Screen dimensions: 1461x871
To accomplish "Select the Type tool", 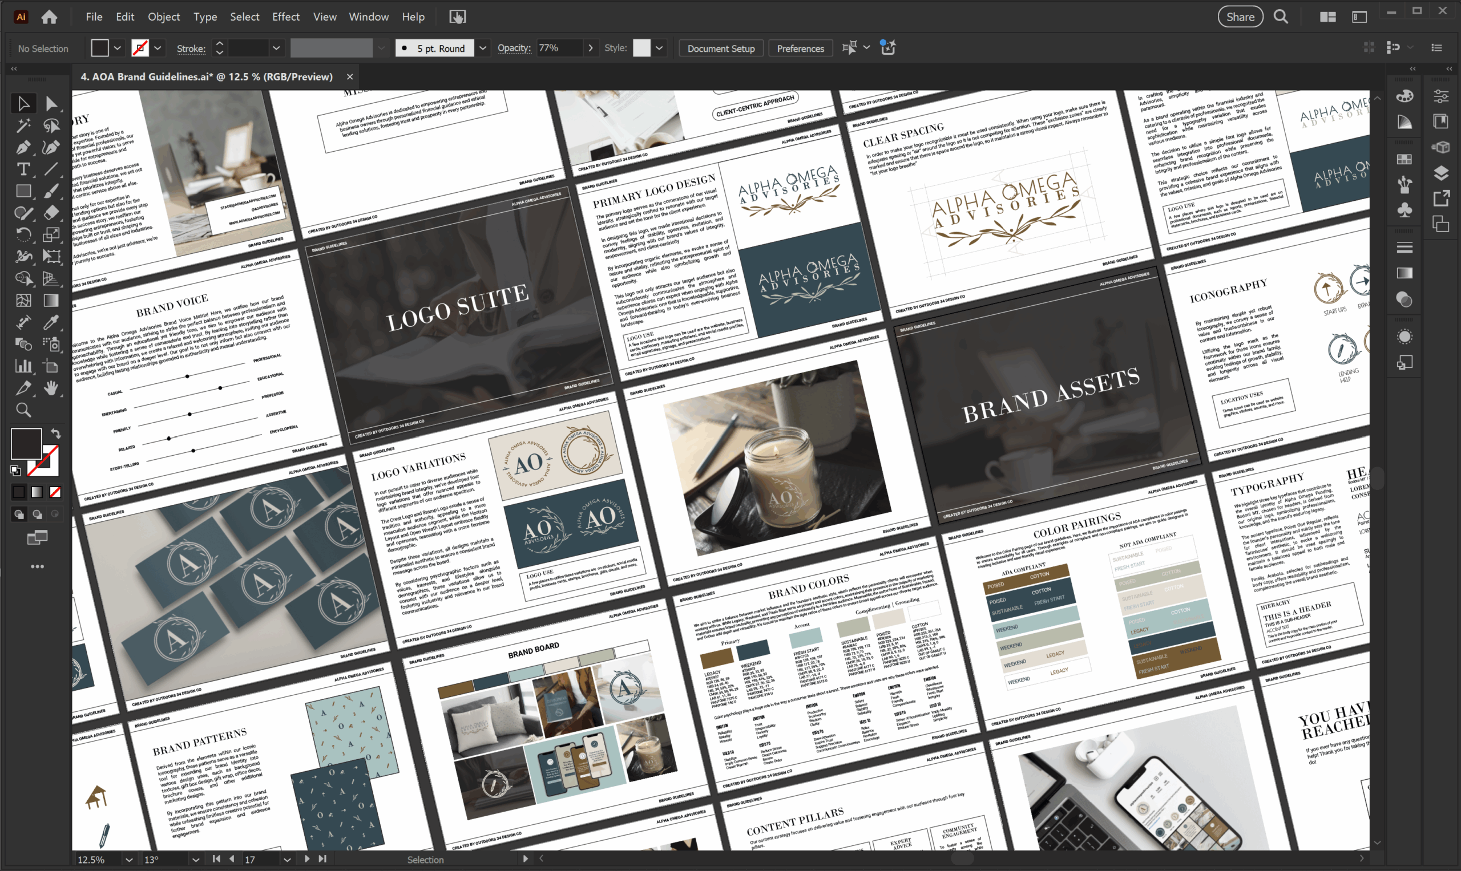I will point(23,169).
